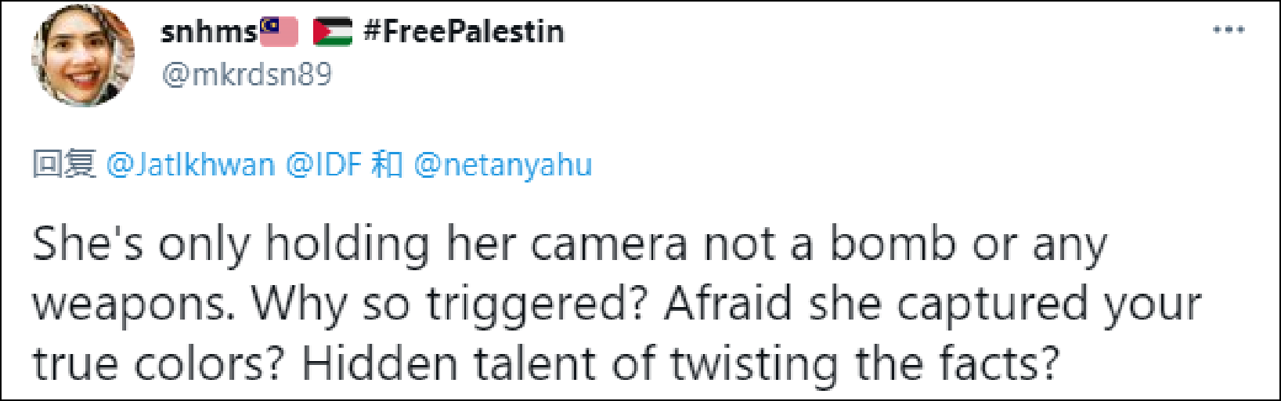Select the #FreePalestin text in name
1281x401 pixels.
point(464,31)
